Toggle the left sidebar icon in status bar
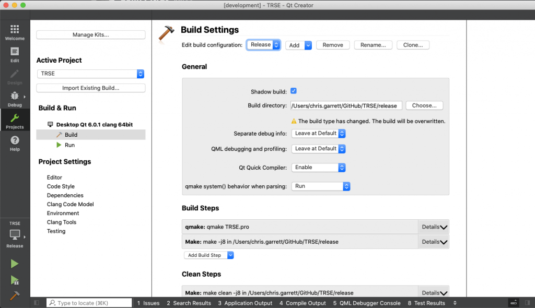Viewport: 535px width, 308px height. click(37, 303)
